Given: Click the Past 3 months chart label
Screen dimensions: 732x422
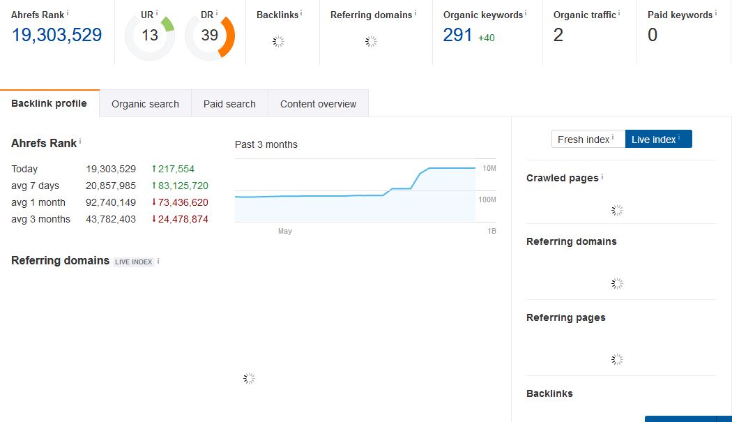Looking at the screenshot, I should point(266,144).
